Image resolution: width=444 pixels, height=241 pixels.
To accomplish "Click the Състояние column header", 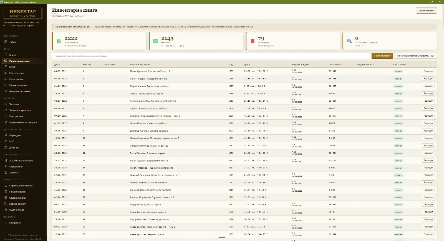I will 400,65.
